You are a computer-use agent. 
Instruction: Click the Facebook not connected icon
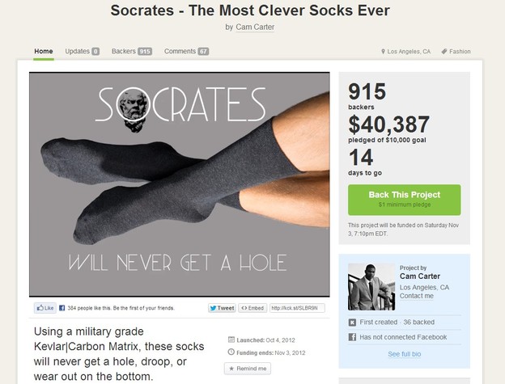coord(352,336)
